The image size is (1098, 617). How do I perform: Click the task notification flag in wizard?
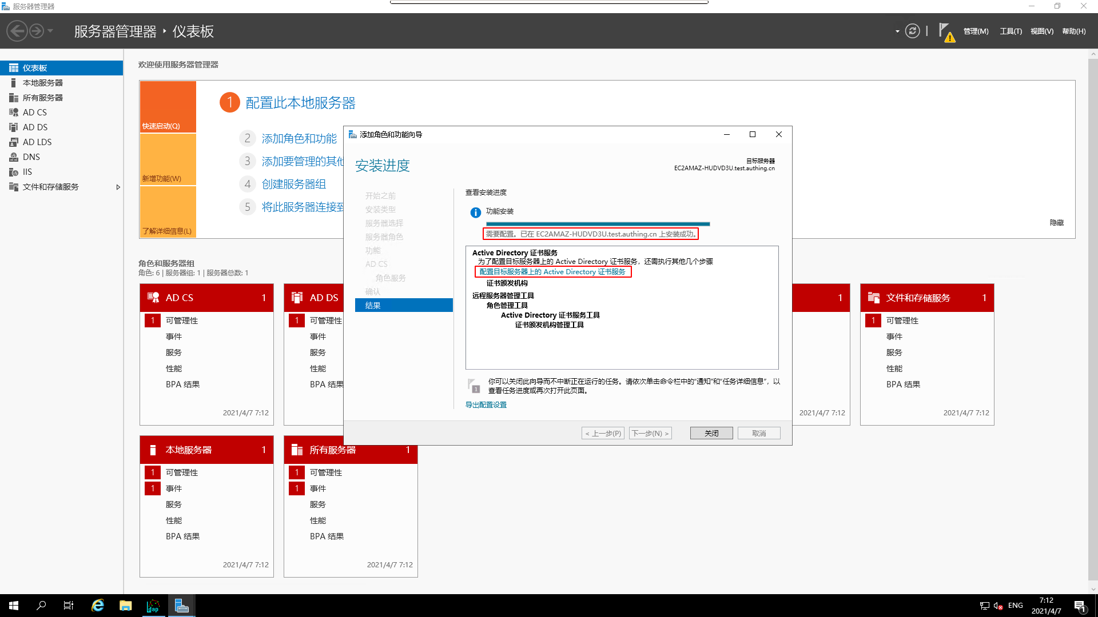click(x=473, y=386)
